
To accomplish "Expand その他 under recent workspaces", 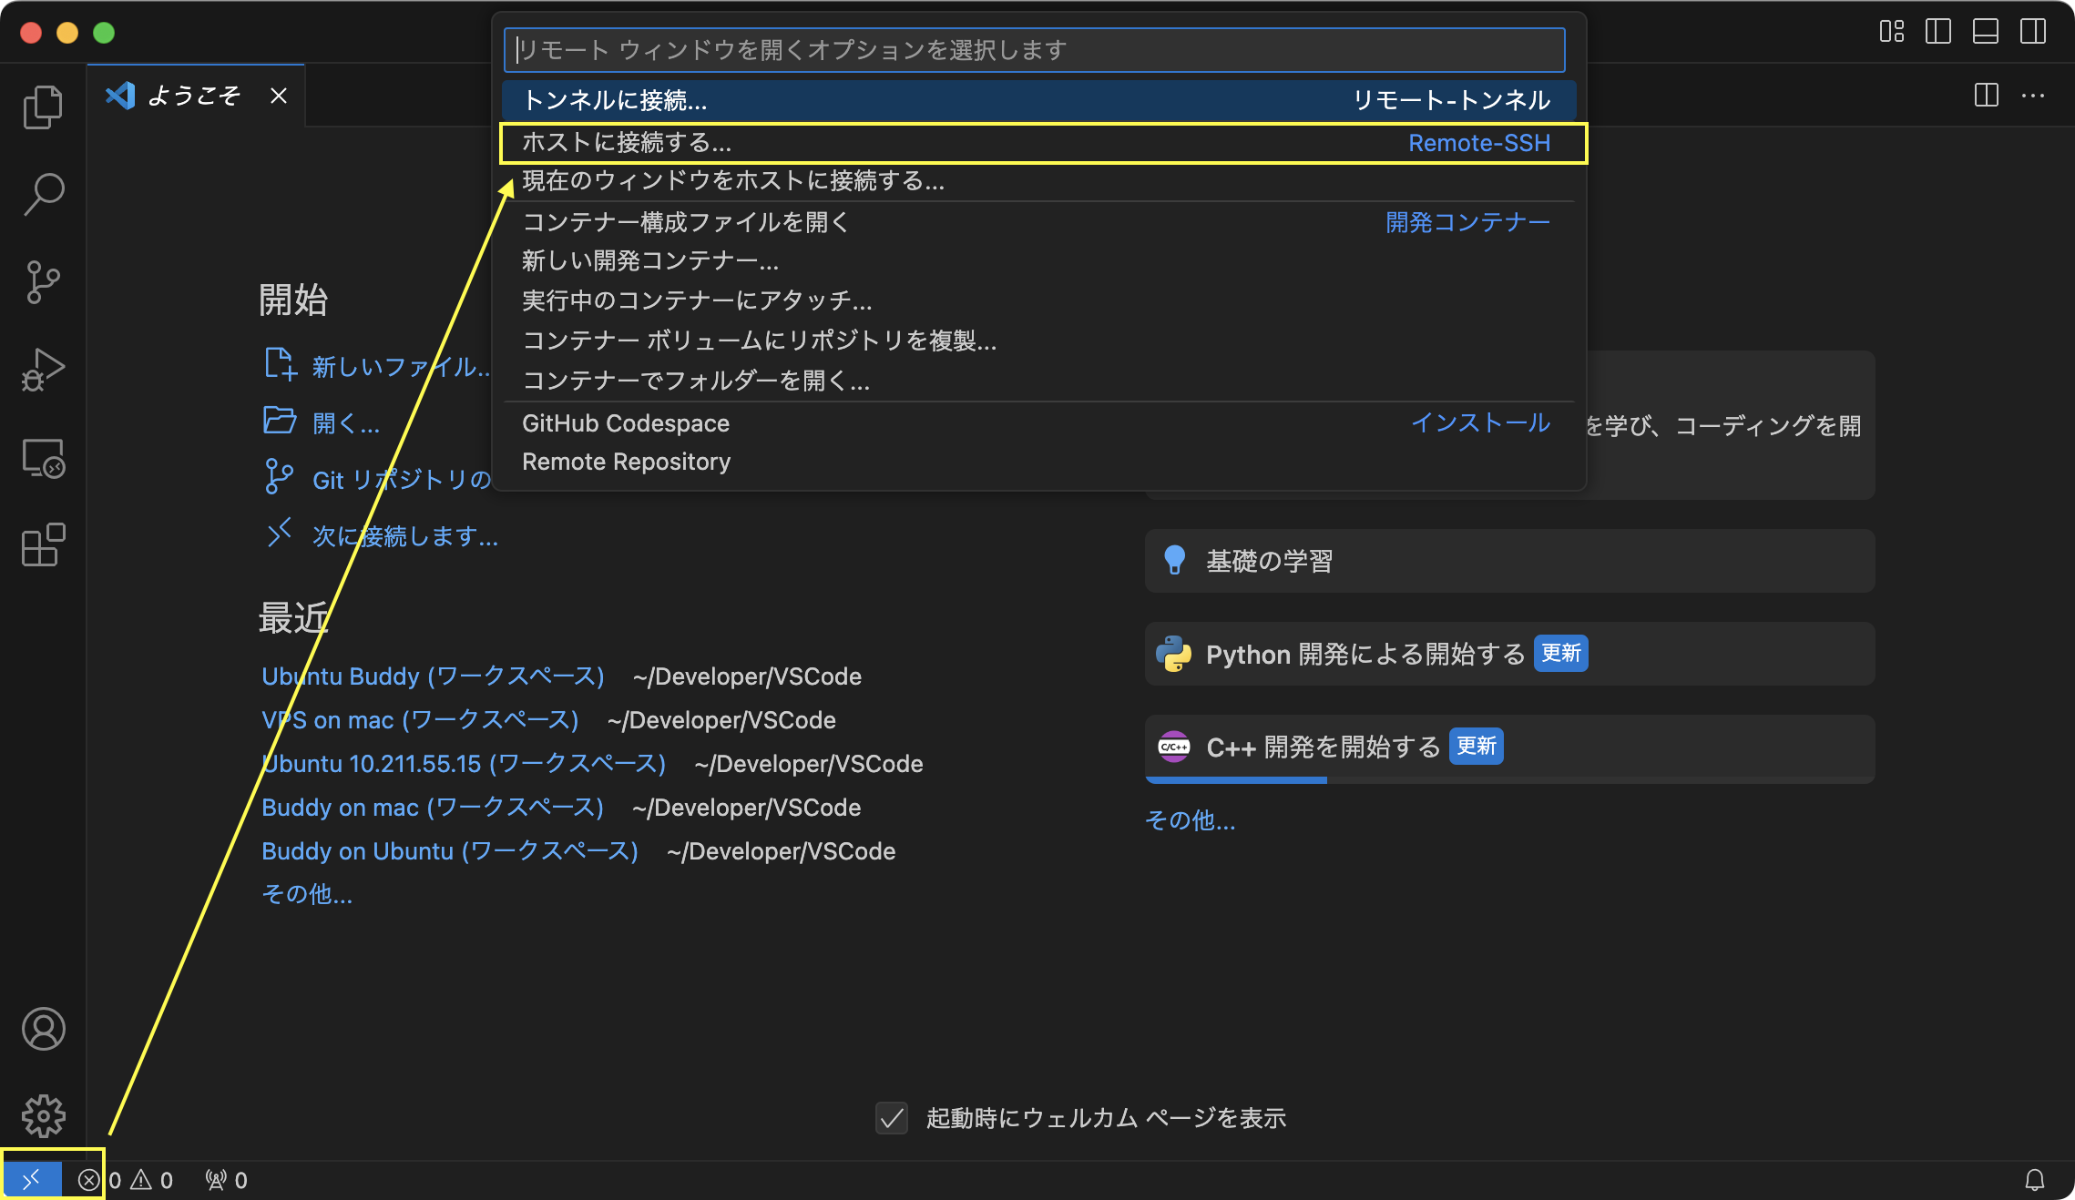I will tap(307, 894).
